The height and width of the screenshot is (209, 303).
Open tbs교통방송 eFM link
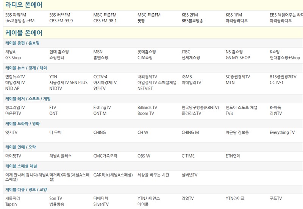[20, 21]
